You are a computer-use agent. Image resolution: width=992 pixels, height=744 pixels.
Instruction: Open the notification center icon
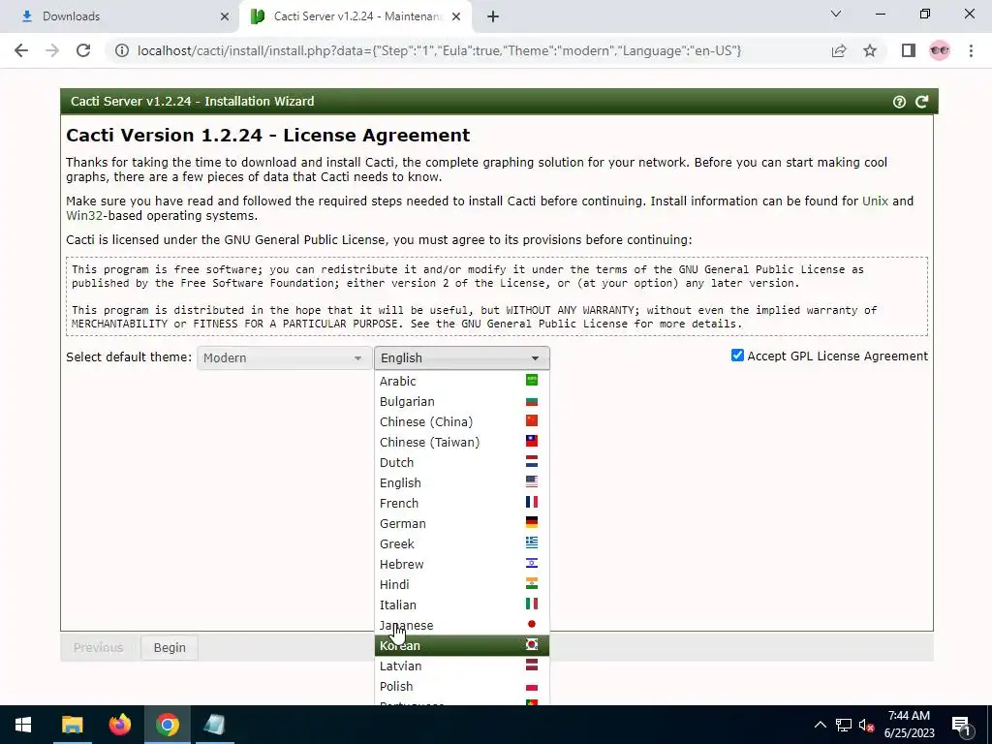click(962, 725)
